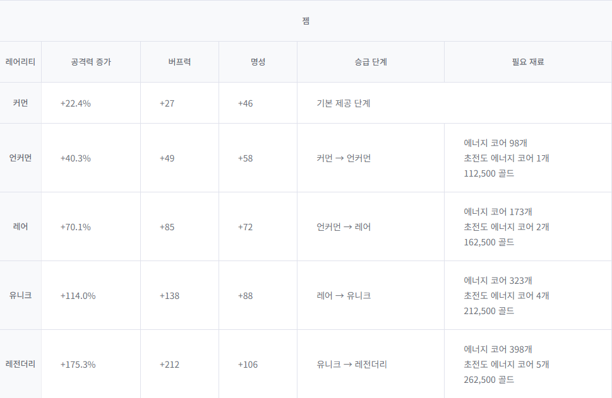Click the 유니크 rarity row label
The width and height of the screenshot is (612, 398).
point(20,295)
